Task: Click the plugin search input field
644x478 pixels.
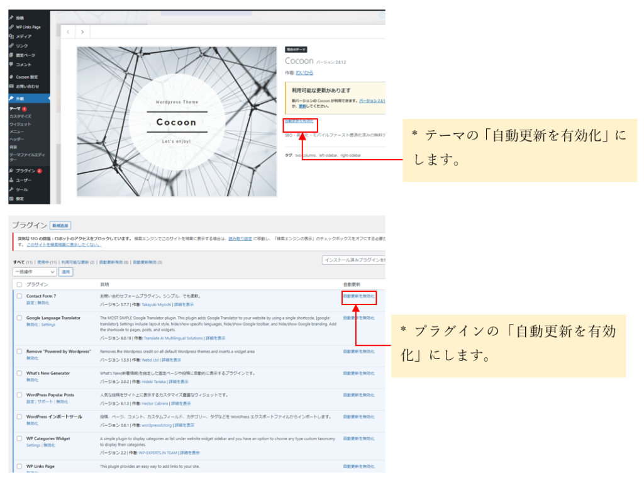Action: click(x=353, y=260)
